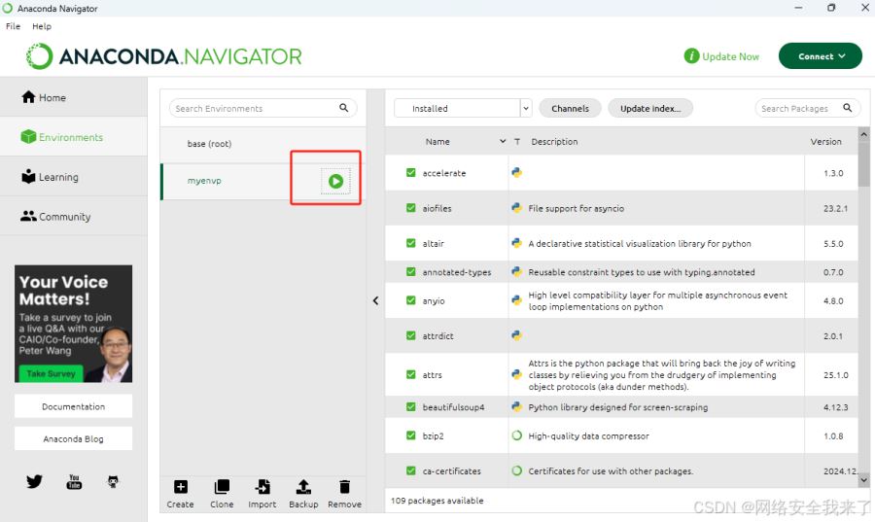Collapse the environments panel with left chevron

(375, 300)
